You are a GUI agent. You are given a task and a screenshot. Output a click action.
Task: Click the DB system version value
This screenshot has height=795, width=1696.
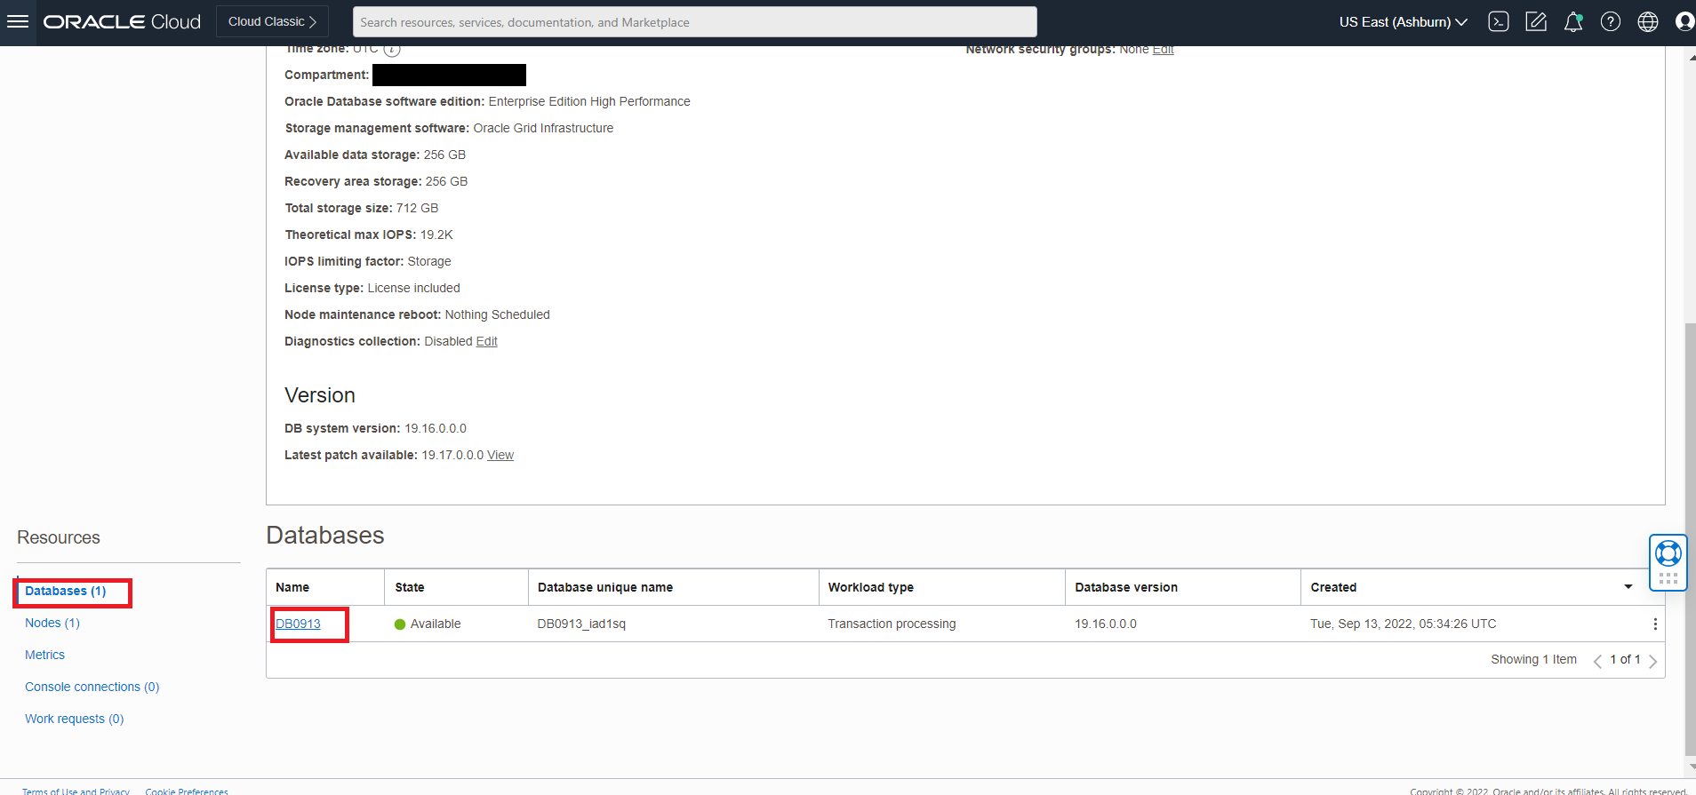pyautogui.click(x=436, y=428)
